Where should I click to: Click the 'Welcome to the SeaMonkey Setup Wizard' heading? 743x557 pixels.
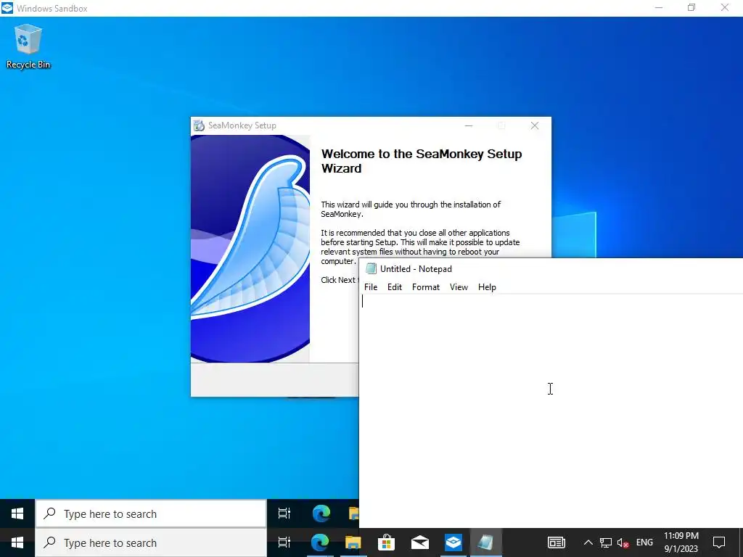422,161
